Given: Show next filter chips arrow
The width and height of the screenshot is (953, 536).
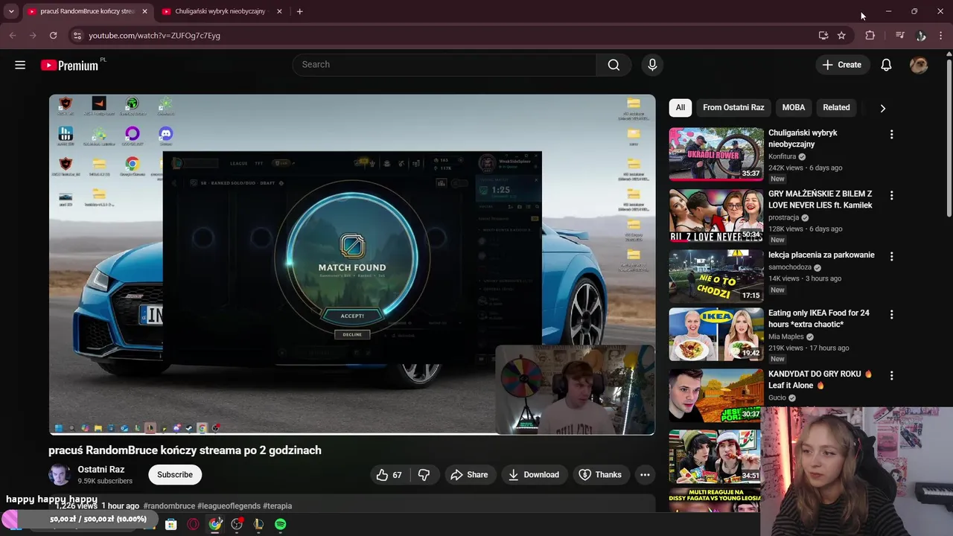Looking at the screenshot, I should pos(882,108).
